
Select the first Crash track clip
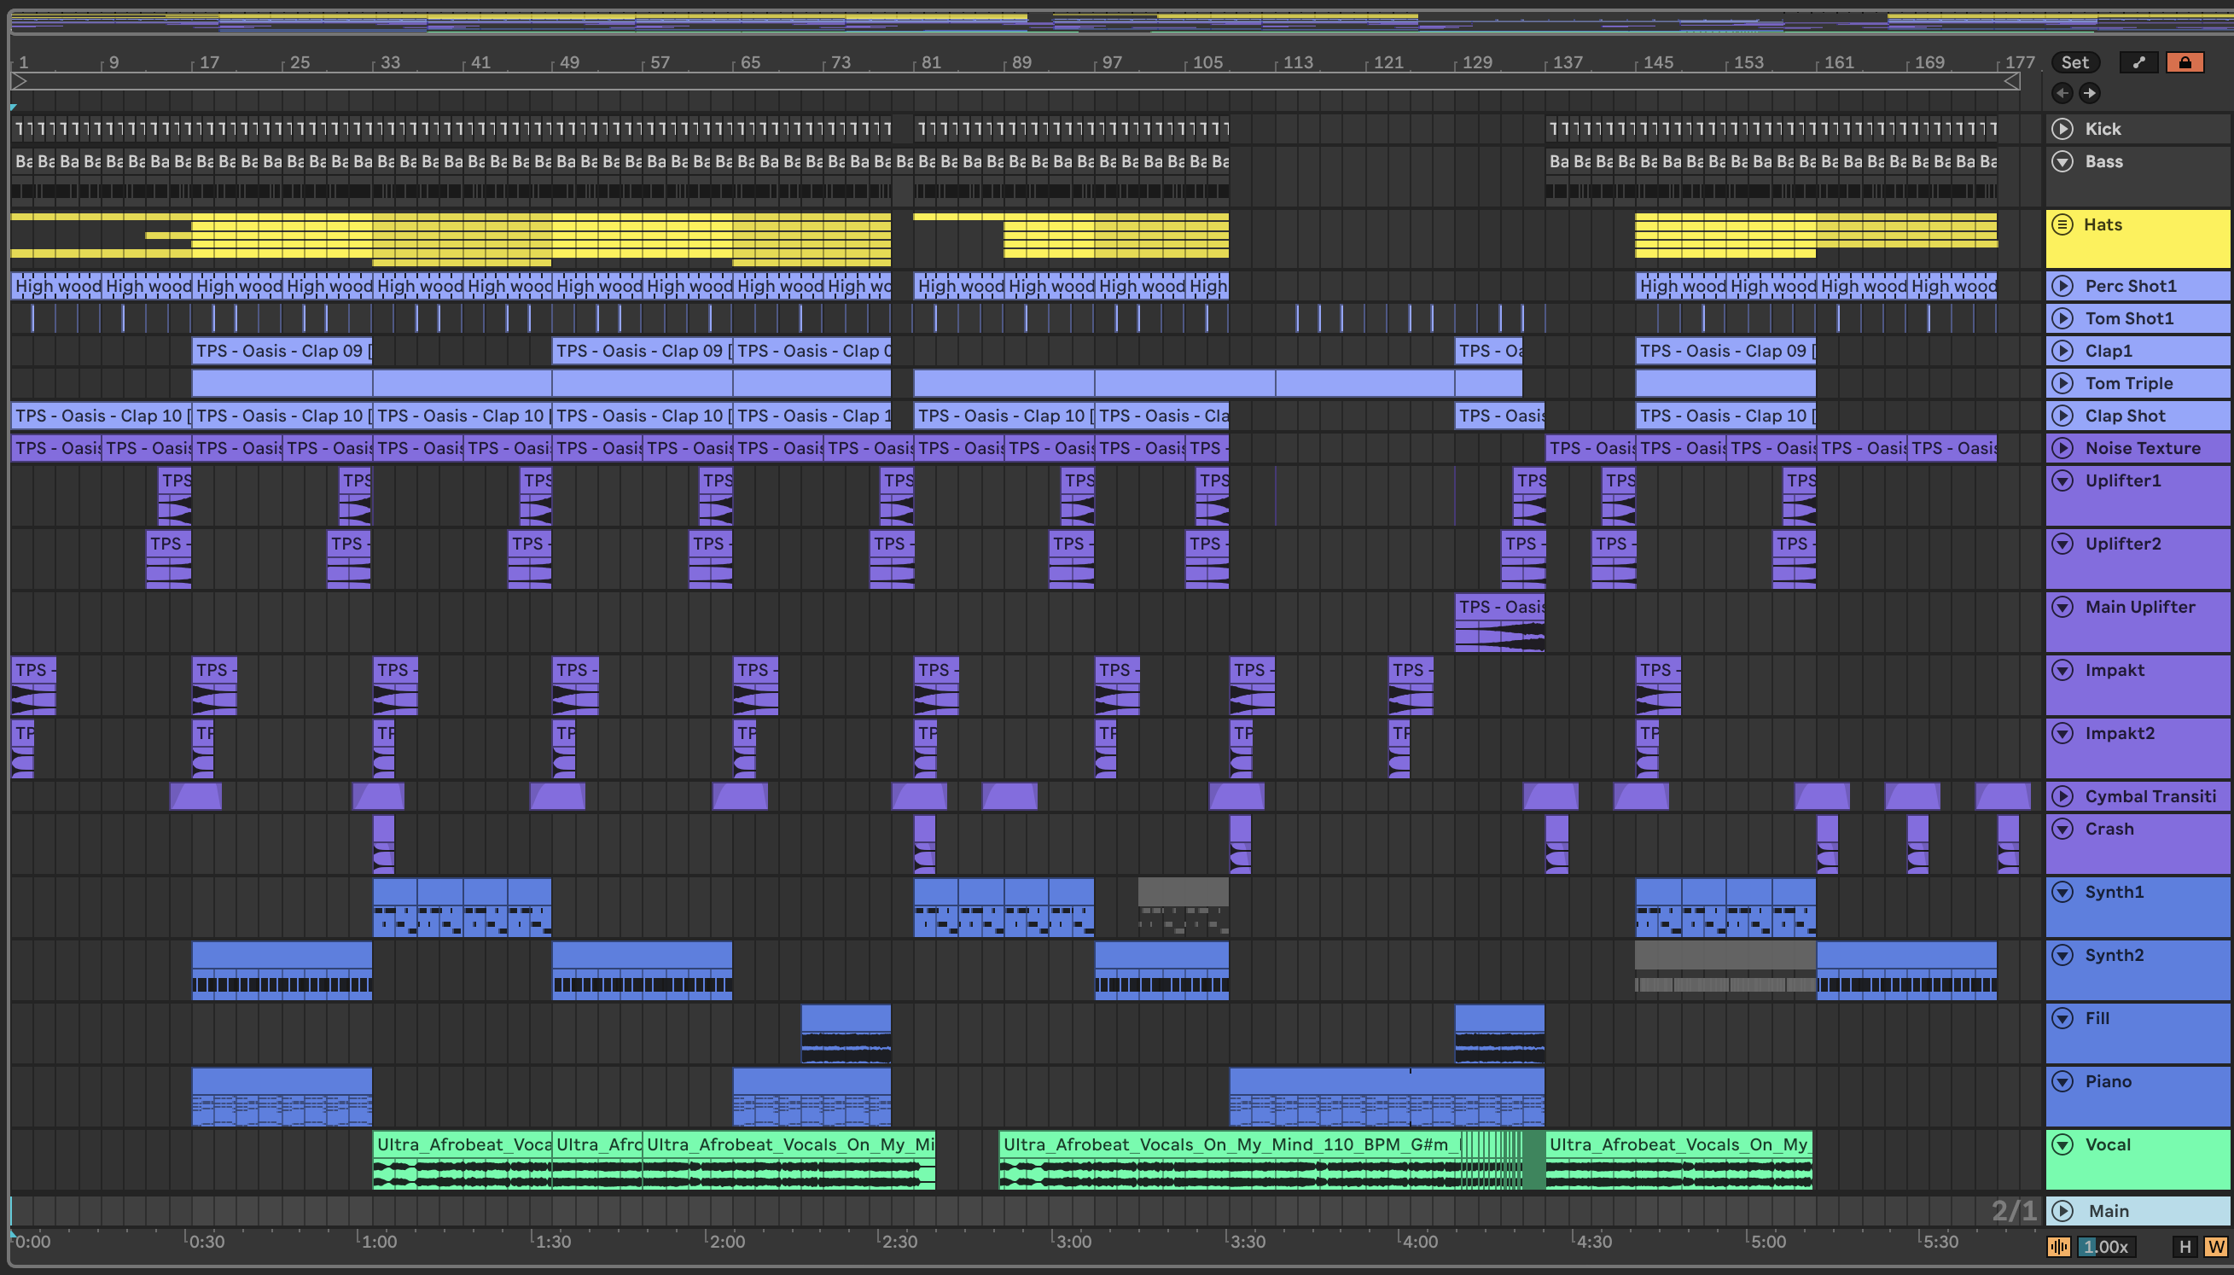point(383,844)
